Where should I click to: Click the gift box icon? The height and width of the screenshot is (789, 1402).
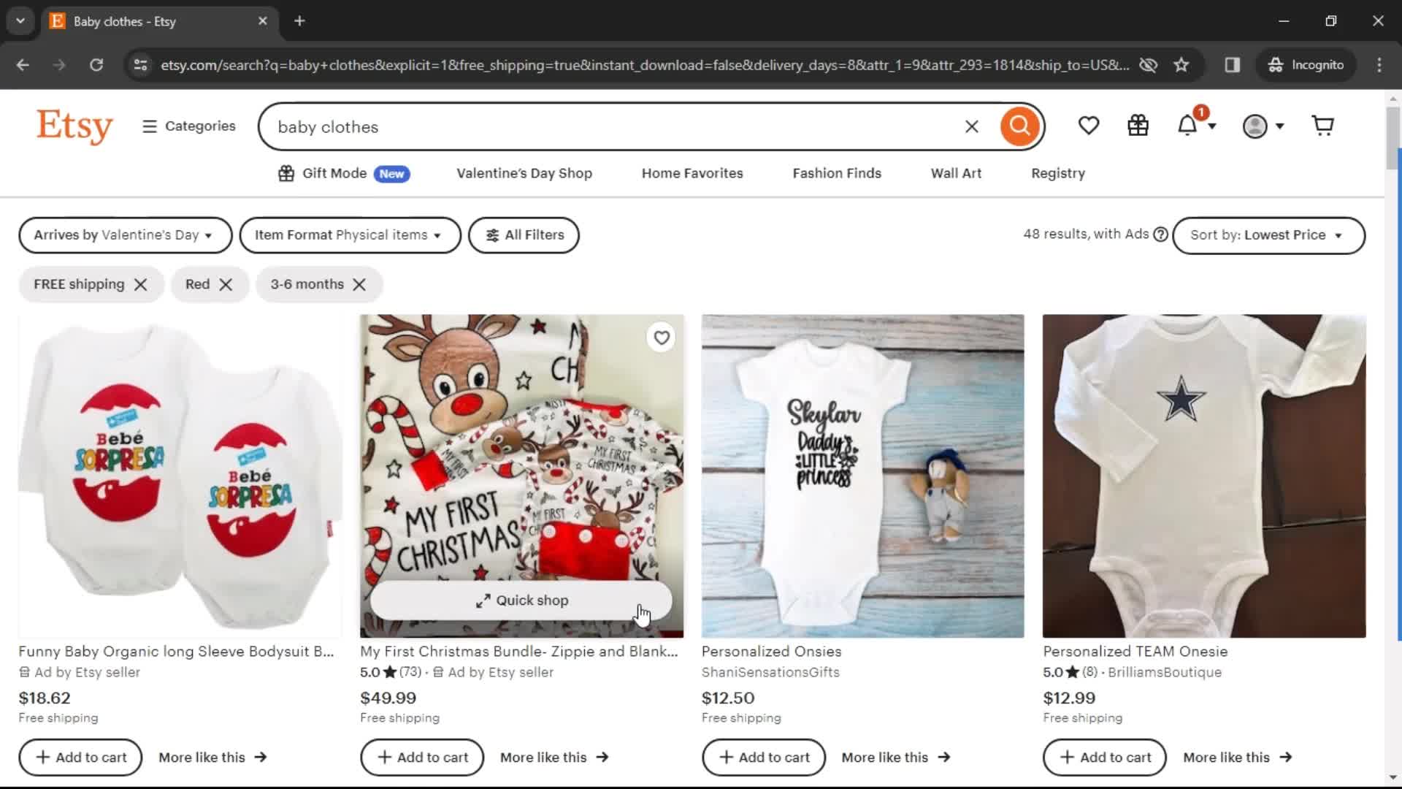point(1138,125)
